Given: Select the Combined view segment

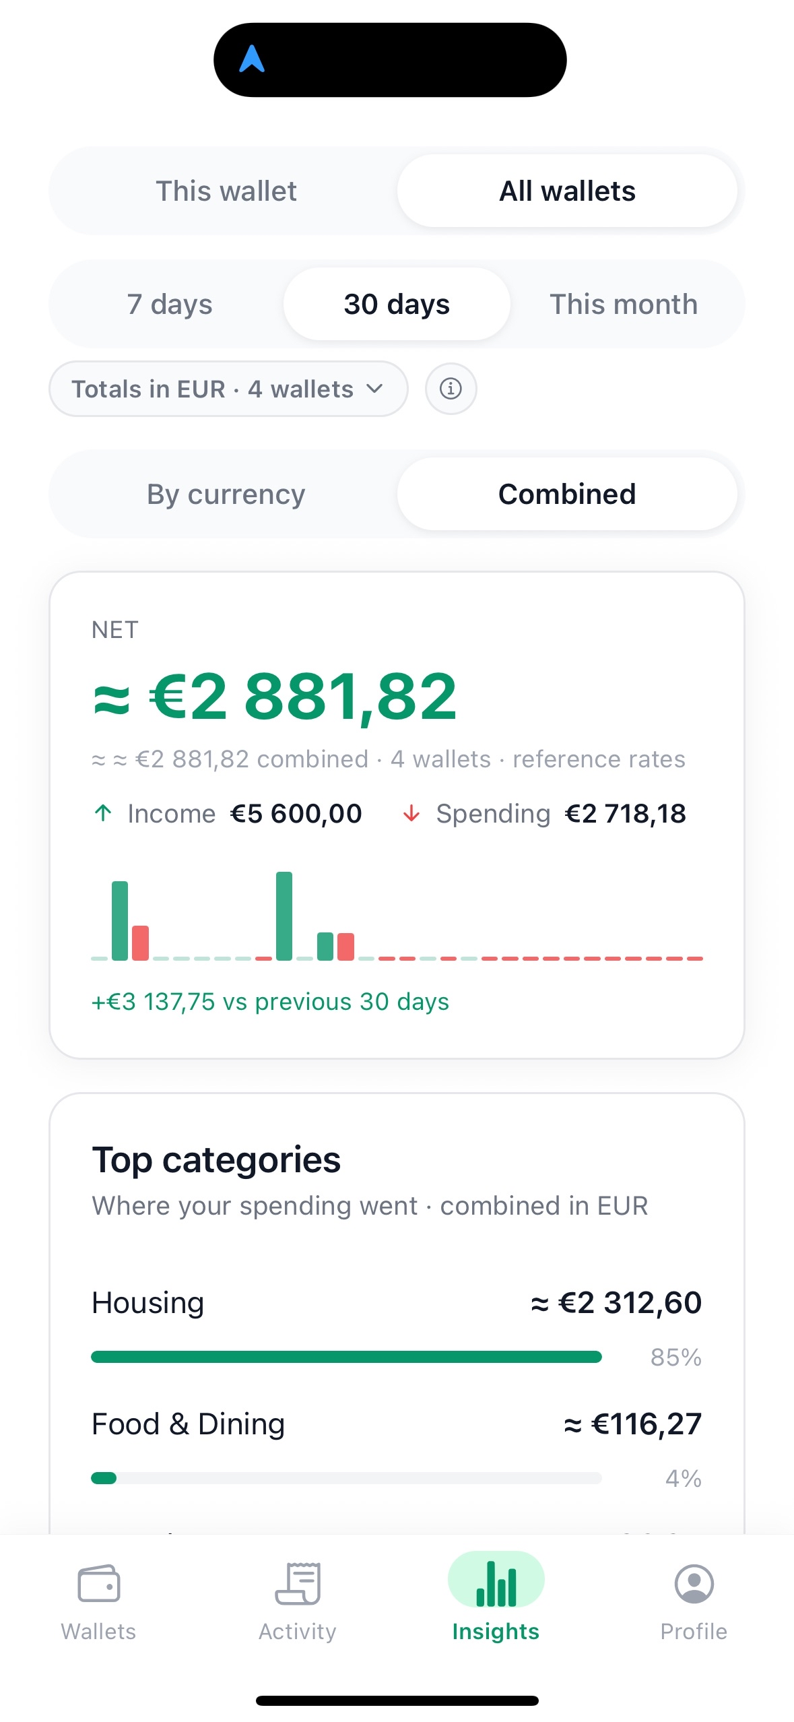Looking at the screenshot, I should [567, 495].
